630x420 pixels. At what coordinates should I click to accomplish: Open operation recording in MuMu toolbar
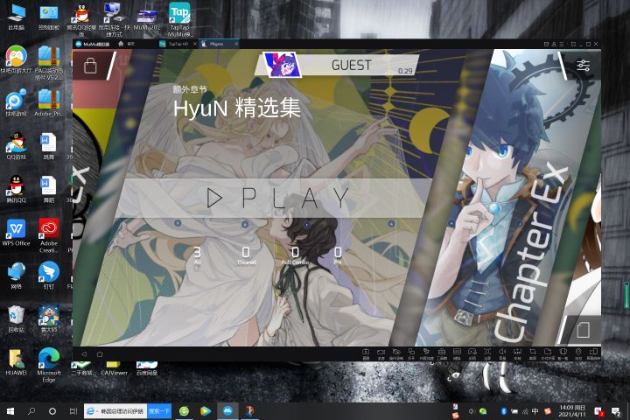click(x=396, y=353)
